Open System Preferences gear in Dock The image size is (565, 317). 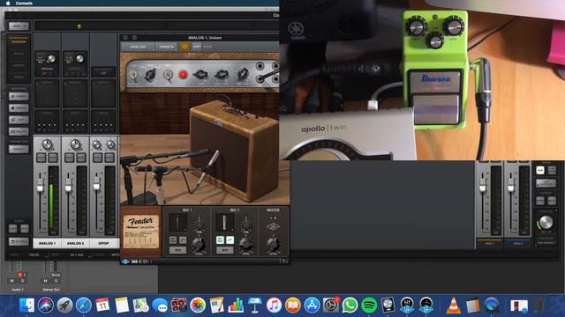coord(330,306)
